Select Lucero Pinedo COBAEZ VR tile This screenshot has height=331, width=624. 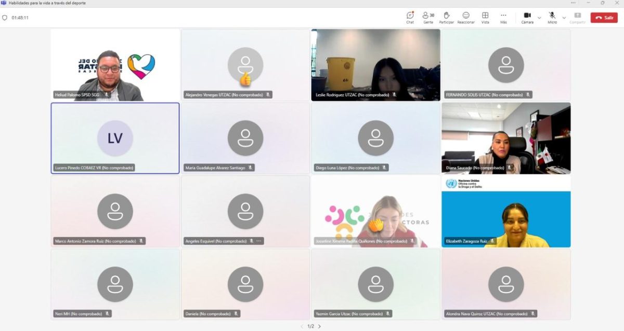pyautogui.click(x=115, y=138)
